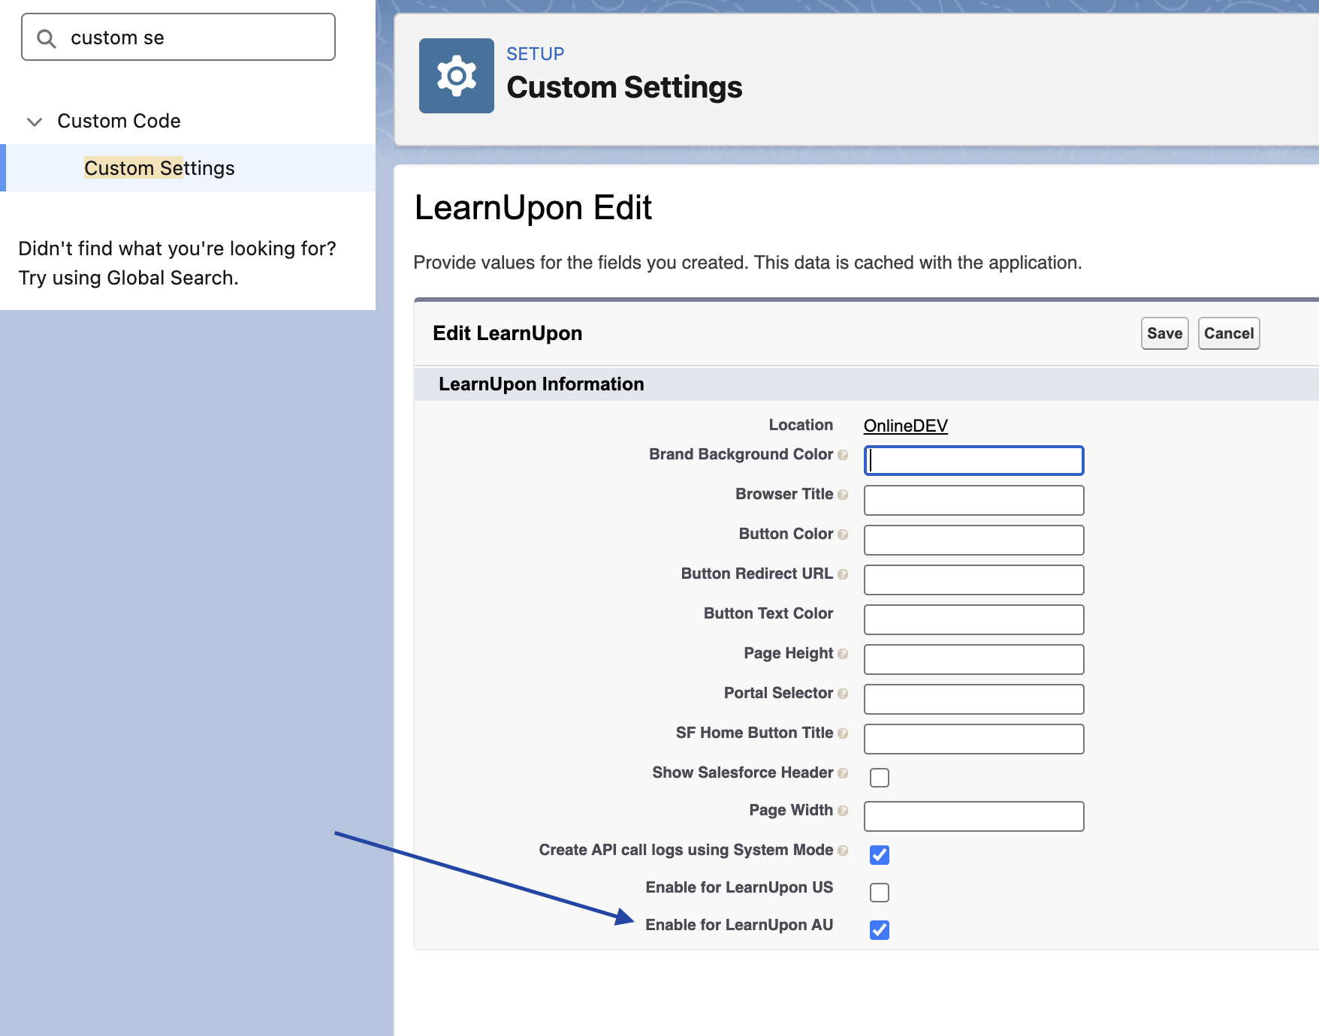Image resolution: width=1319 pixels, height=1036 pixels.
Task: Open help icon beside Page Height
Action: tap(843, 654)
